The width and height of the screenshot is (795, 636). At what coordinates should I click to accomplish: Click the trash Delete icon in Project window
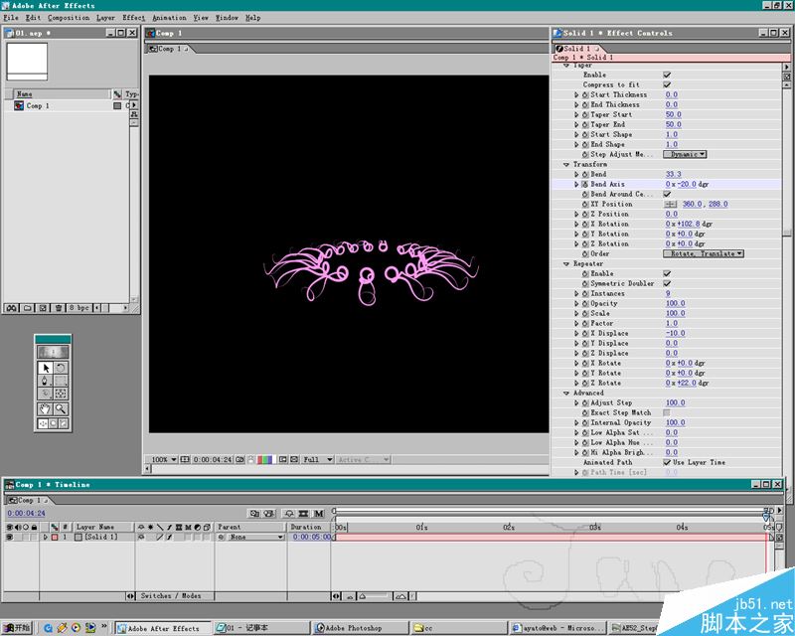pyautogui.click(x=59, y=308)
